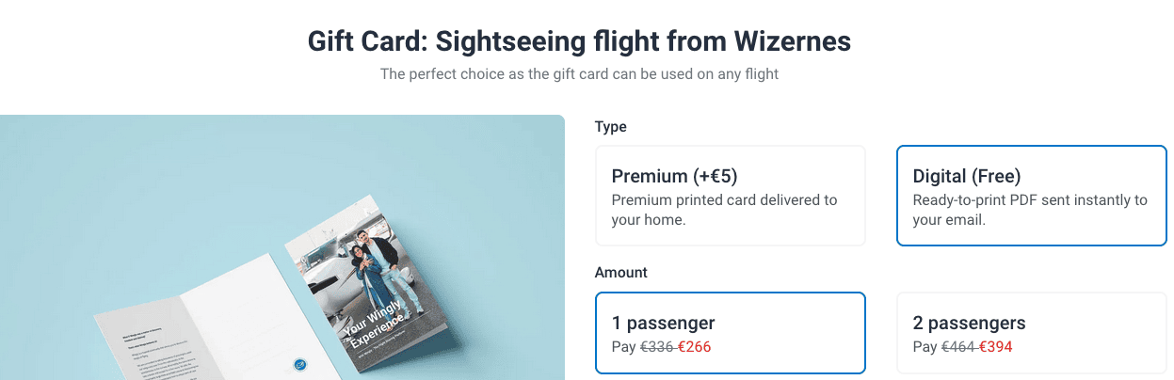Click the "Ready-to-print PDF sent instantly" description

(1030, 210)
